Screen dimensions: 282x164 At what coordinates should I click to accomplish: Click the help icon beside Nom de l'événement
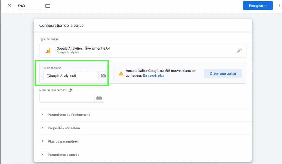(70, 90)
